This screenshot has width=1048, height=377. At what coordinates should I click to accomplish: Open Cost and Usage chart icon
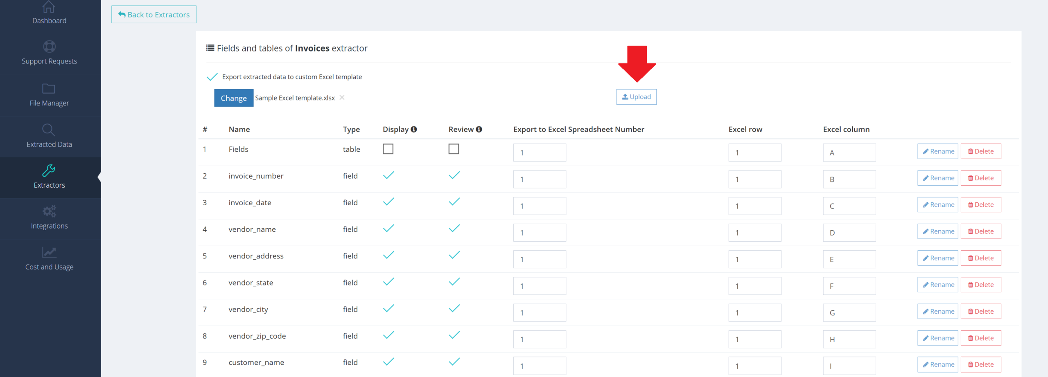click(x=49, y=252)
